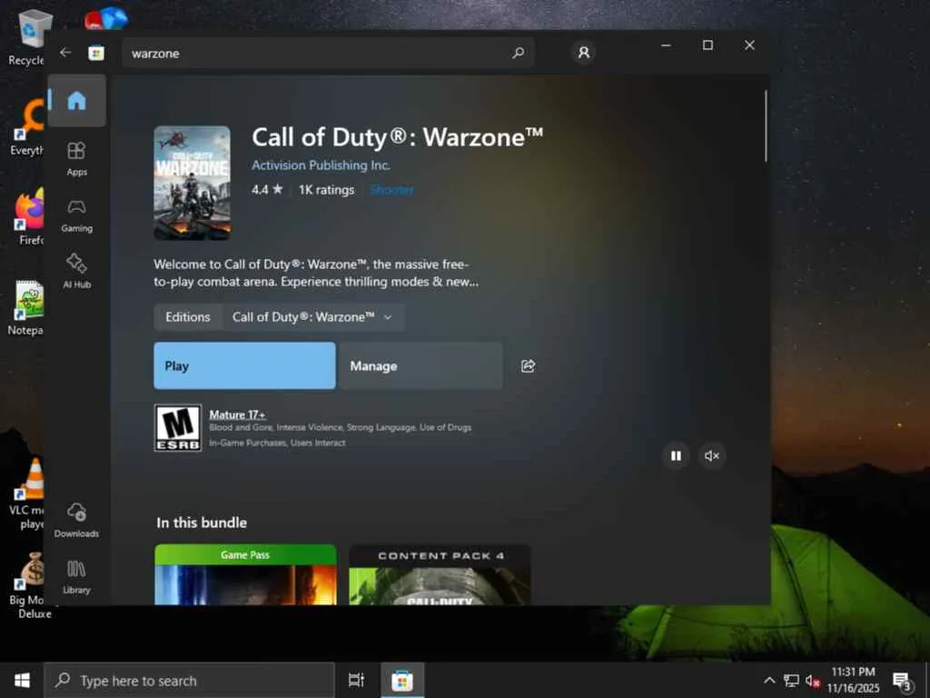Open the Apps section in sidebar
The image size is (930, 698).
click(x=76, y=159)
